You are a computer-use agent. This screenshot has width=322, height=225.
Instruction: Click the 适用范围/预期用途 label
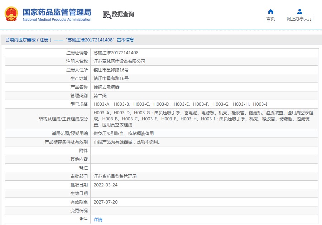click(70, 134)
